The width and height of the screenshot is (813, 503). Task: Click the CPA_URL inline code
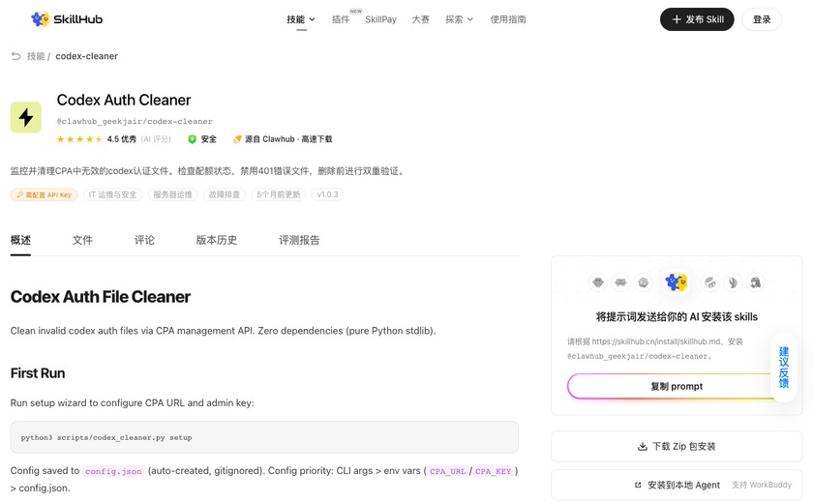448,471
